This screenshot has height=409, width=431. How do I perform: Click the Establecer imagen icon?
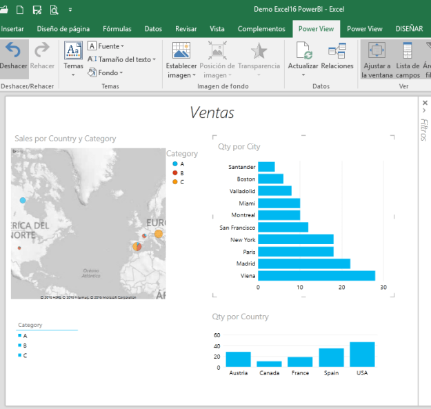coord(181,51)
